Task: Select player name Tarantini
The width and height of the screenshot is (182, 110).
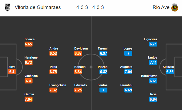Action: (126, 85)
